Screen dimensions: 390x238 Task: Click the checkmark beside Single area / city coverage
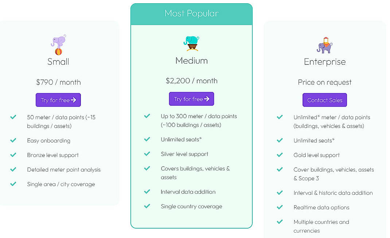pos(13,184)
